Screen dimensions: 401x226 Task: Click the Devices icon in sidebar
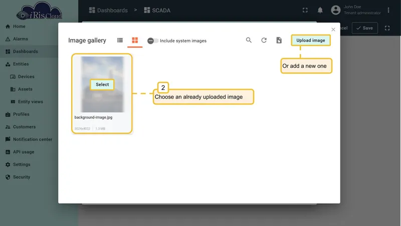[x=13, y=77]
